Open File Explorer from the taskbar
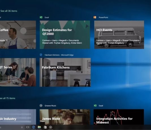This screenshot has height=130, width=151. tap(39, 127)
